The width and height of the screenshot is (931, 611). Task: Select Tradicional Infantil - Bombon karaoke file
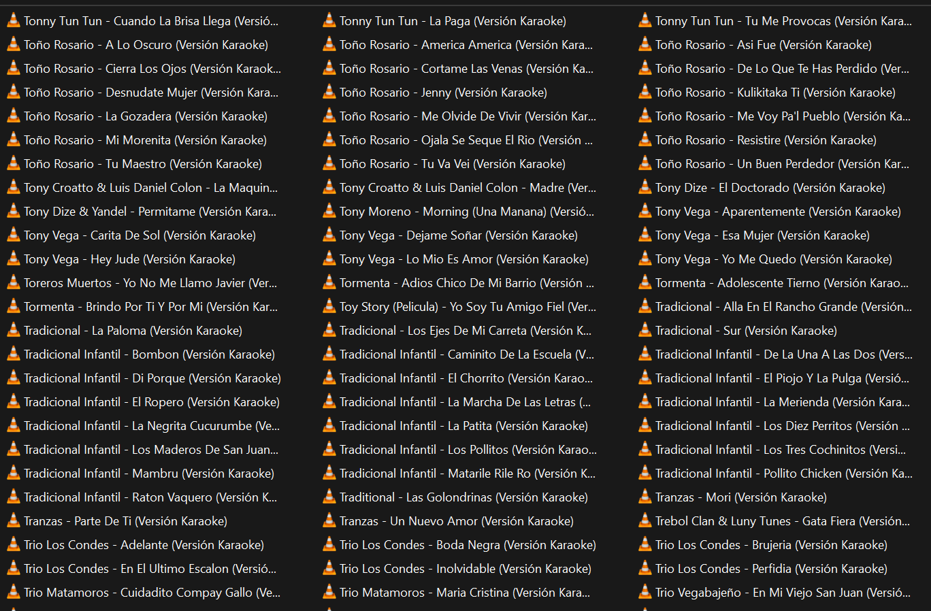(x=149, y=354)
